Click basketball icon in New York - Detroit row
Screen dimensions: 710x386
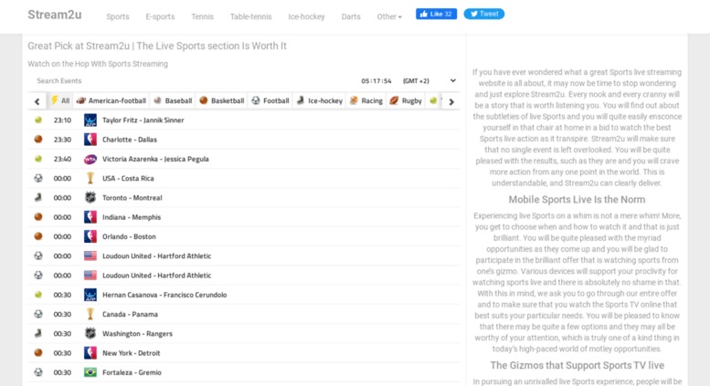click(38, 352)
